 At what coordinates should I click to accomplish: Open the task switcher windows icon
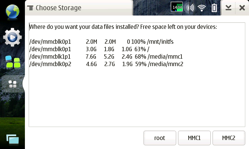click(12, 139)
